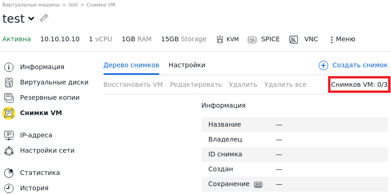This screenshot has width=391, height=194.
Task: Click Создать снимок plus button
Action: [323, 65]
